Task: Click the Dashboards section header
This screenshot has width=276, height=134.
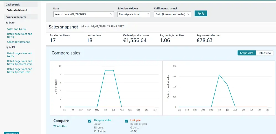Action: (21, 5)
